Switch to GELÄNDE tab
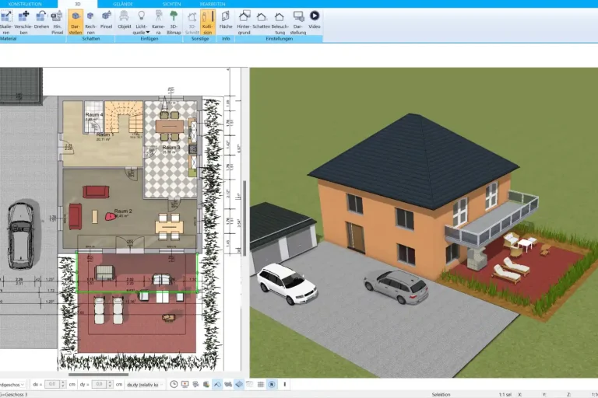This screenshot has height=398, width=598. click(123, 4)
